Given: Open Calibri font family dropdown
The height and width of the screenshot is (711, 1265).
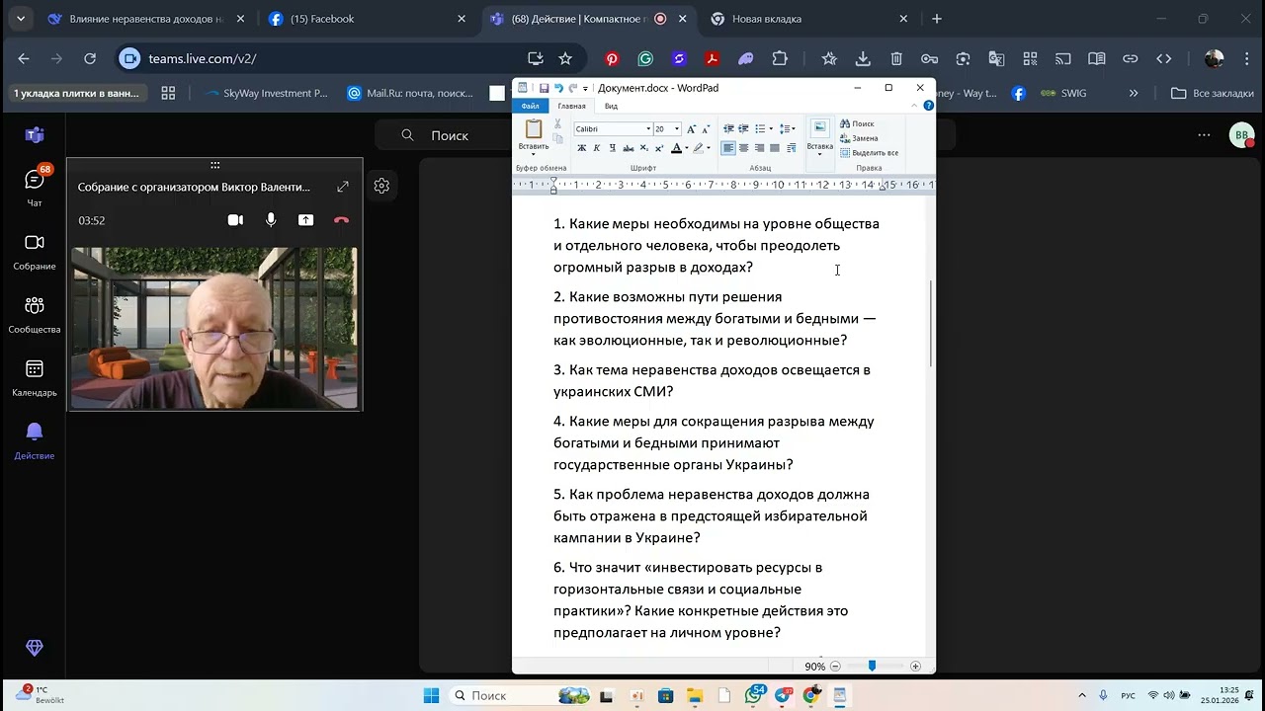Looking at the screenshot, I should (x=648, y=129).
